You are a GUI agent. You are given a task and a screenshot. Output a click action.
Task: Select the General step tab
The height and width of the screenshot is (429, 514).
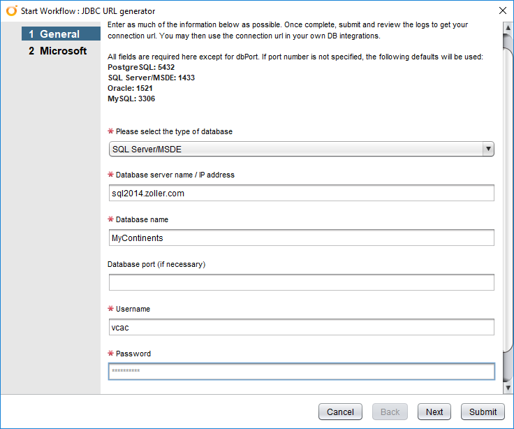61,34
